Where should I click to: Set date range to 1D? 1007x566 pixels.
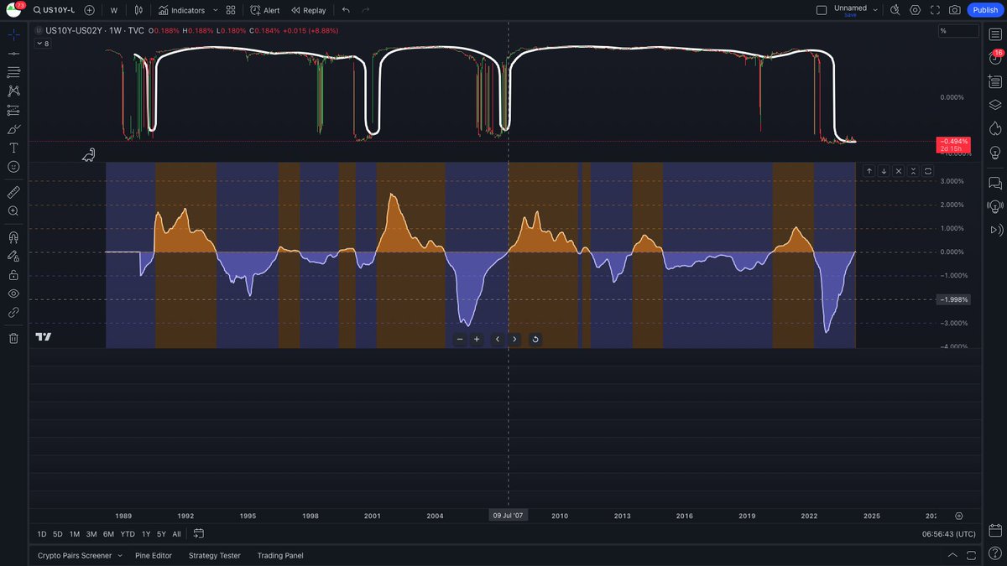[42, 534]
